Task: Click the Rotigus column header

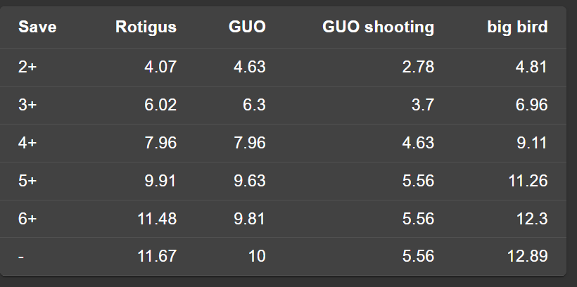Action: point(146,27)
